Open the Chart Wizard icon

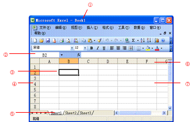coord(157,41)
